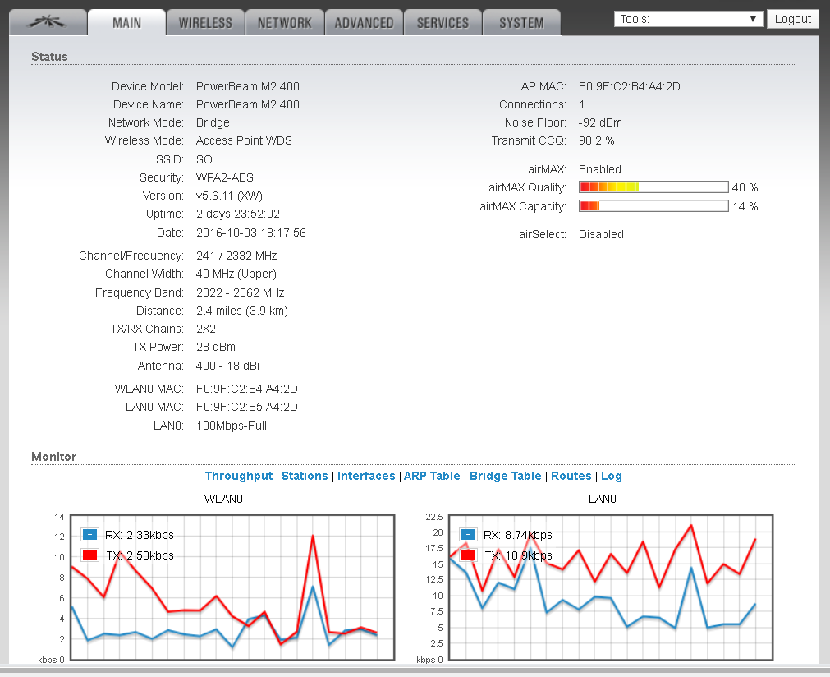Click the security value WPA2-AES
The height and width of the screenshot is (677, 830).
225,177
